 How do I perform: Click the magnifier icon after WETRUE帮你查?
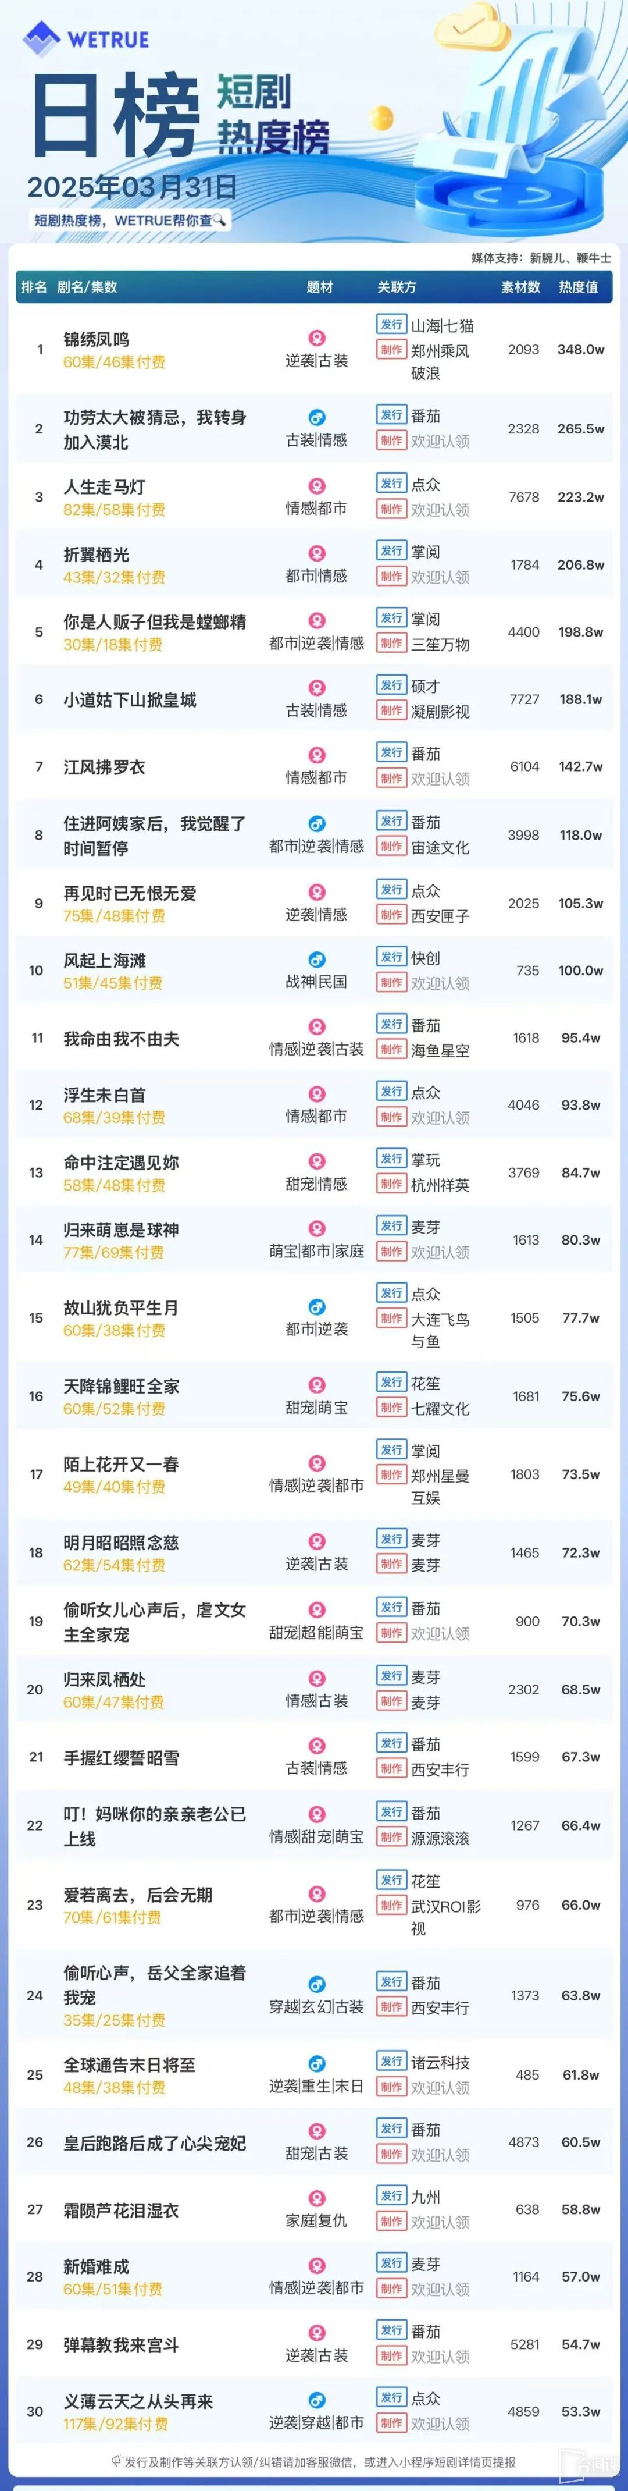pyautogui.click(x=219, y=219)
